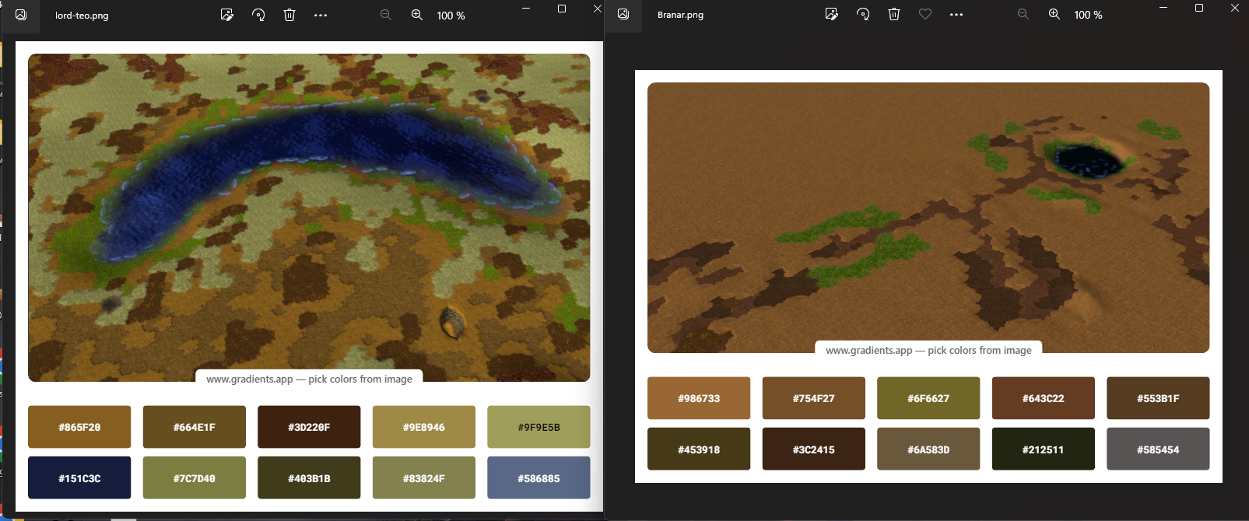Select the #453918 color swatch
The image size is (1249, 521).
[699, 449]
